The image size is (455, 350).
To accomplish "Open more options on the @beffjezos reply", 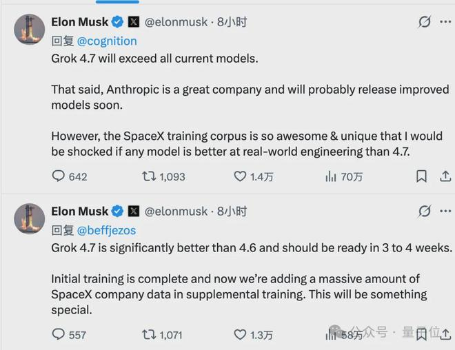I will 445,211.
